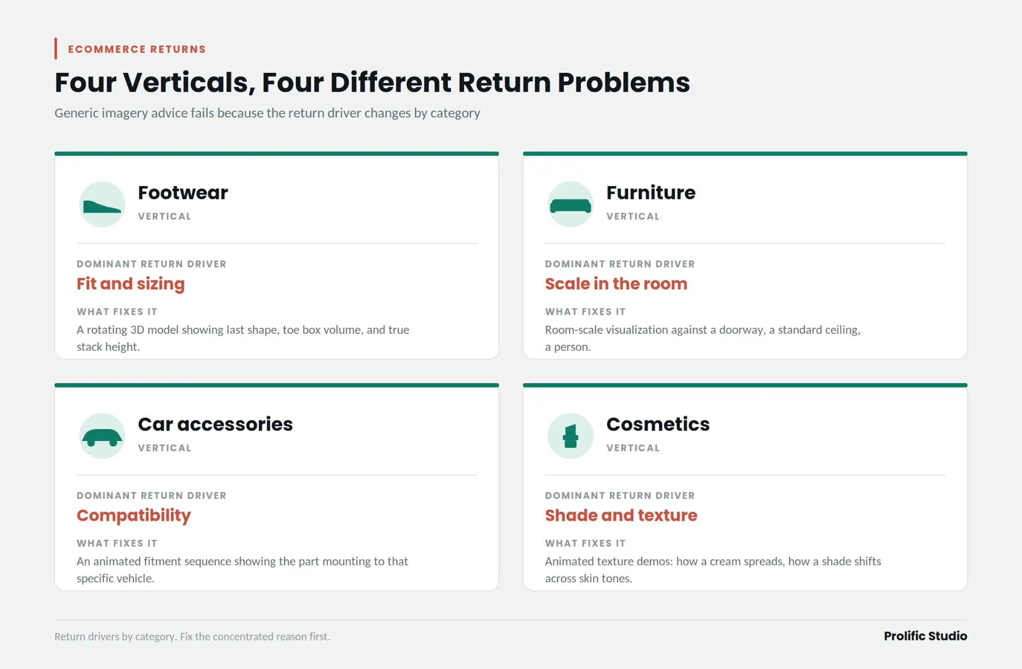
Task: Click the Compatibility driver text
Action: (x=134, y=515)
